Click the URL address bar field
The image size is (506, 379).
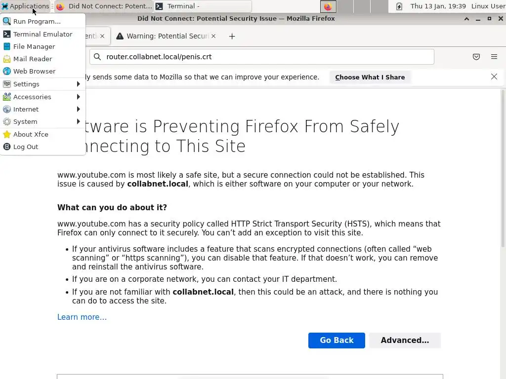tap(267, 57)
